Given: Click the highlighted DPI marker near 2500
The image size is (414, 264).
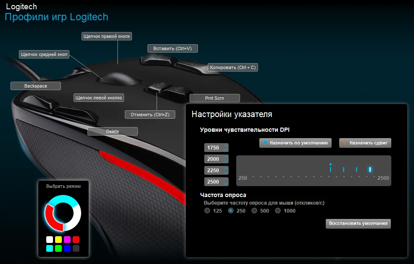Looking at the screenshot, I should 369,169.
